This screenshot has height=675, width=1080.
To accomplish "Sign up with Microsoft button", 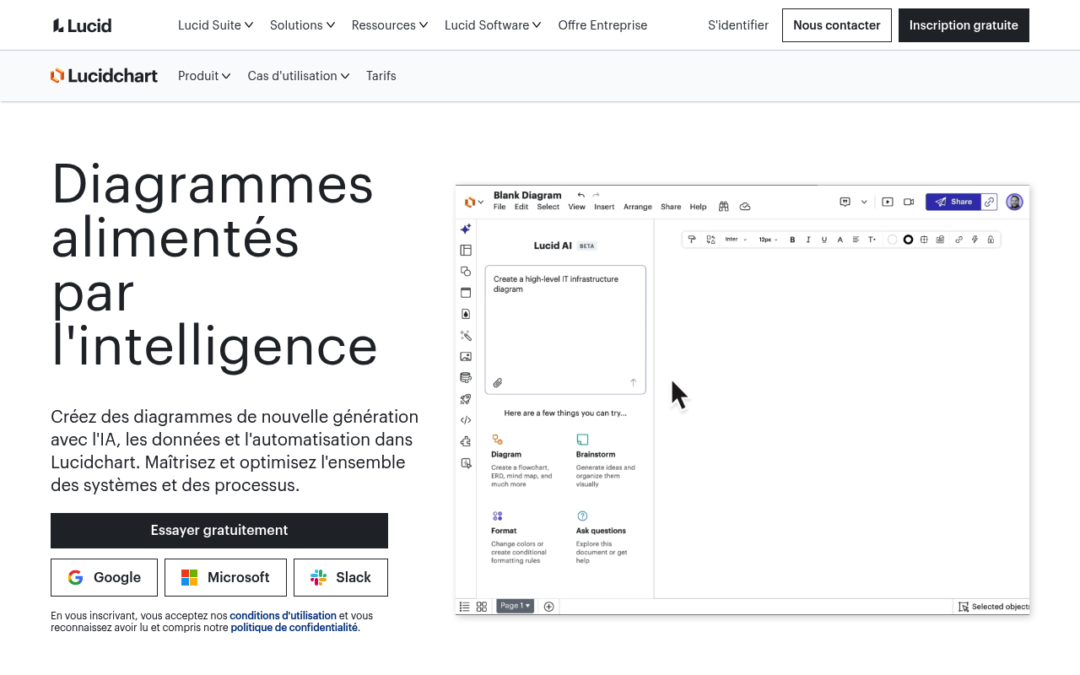I will pyautogui.click(x=225, y=577).
